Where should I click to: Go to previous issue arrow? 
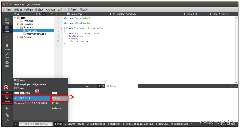click(x=91, y=86)
